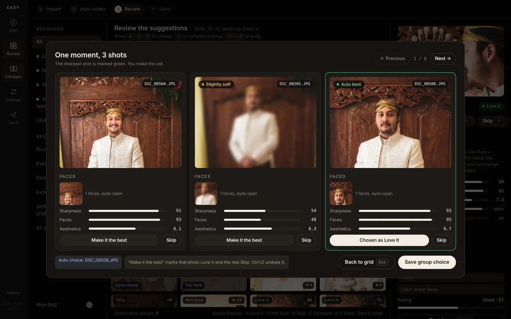Click face thumbnail under DSC_08506.JPG
This screenshot has width=511, height=319.
[x=341, y=194]
